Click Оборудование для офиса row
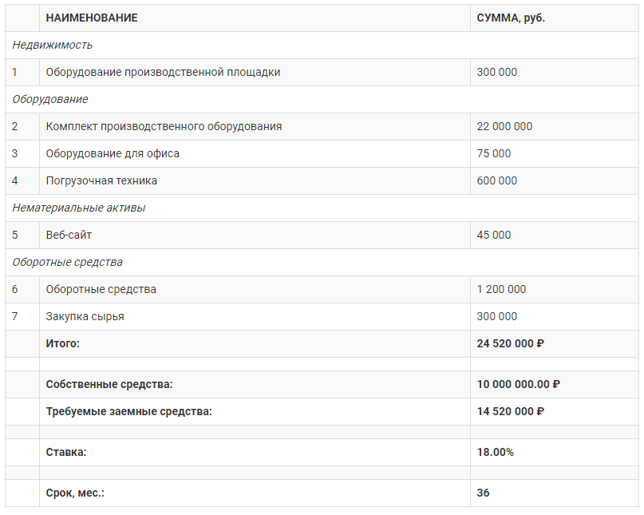 [x=322, y=154]
